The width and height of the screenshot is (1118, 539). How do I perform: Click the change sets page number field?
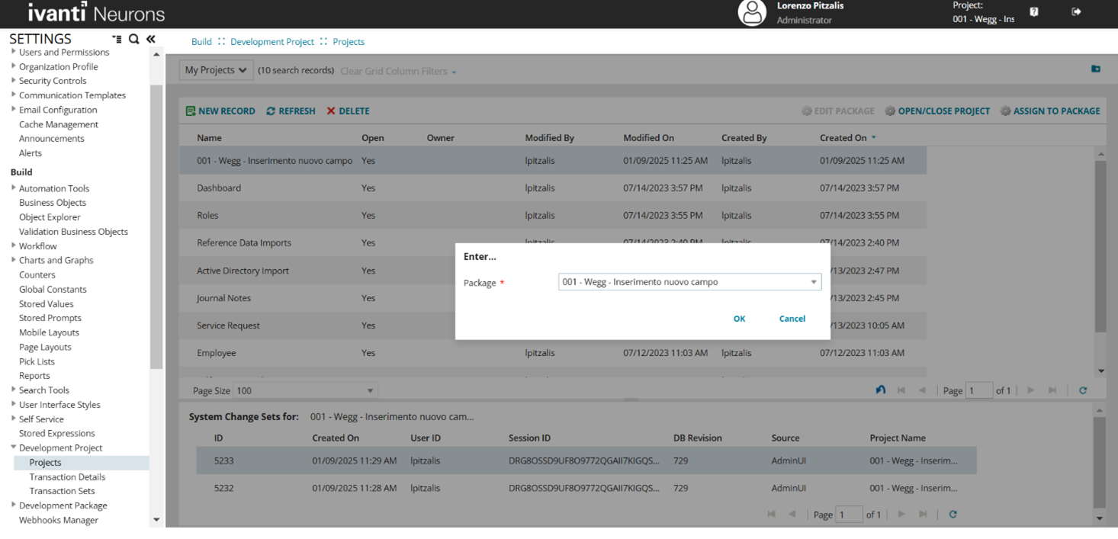tap(849, 515)
